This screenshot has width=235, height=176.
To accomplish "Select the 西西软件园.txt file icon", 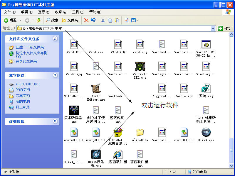I will coord(140,154).
